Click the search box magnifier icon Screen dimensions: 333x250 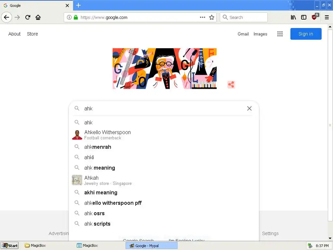(x=77, y=108)
